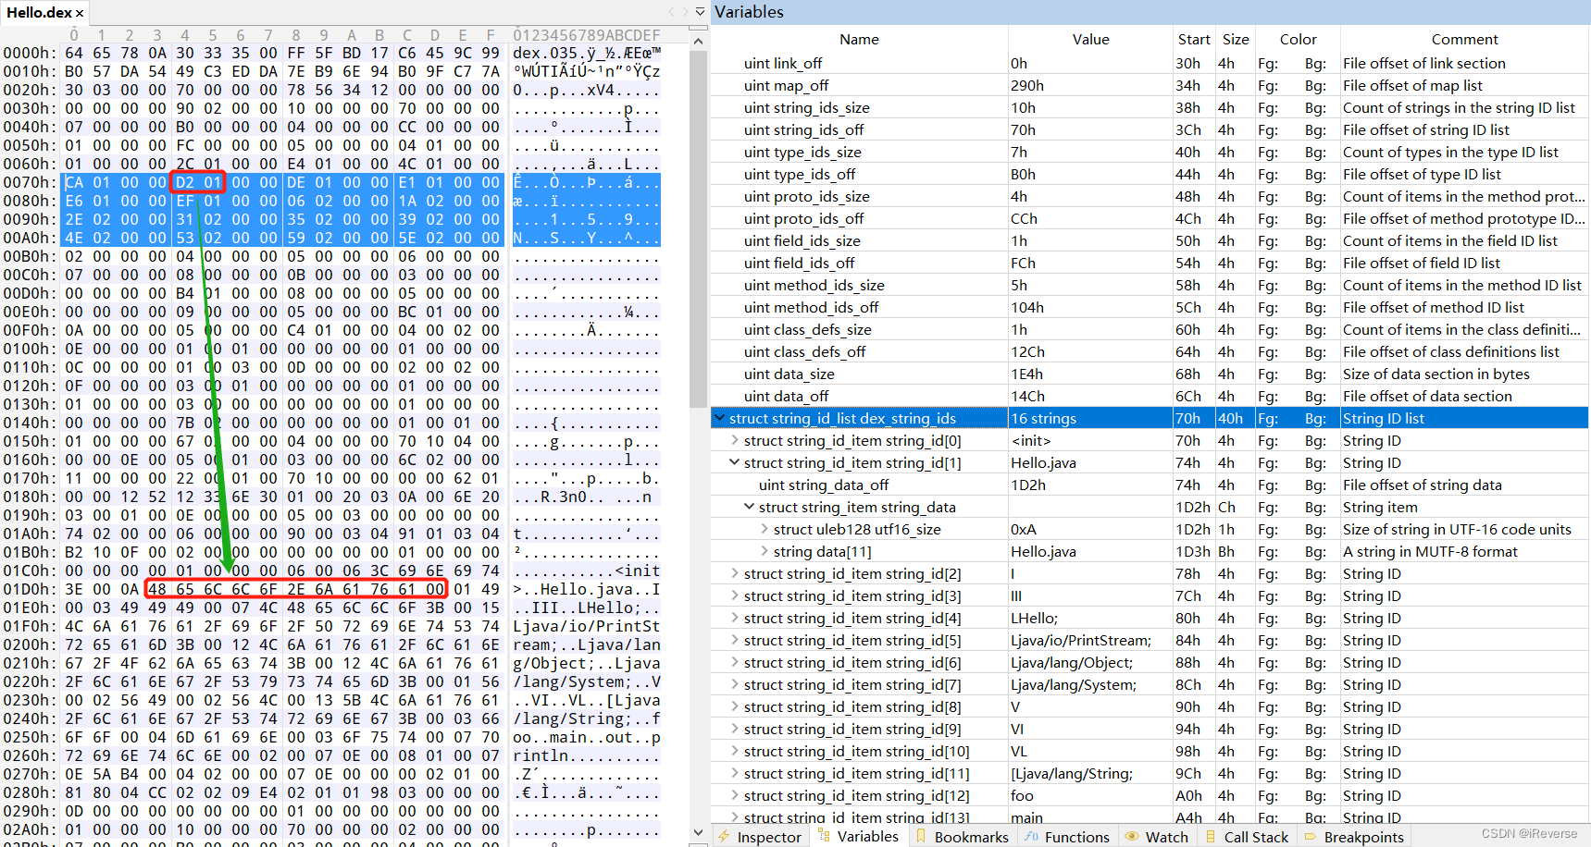Image resolution: width=1591 pixels, height=847 pixels.
Task: Expand struct string_id[6] row
Action: point(735,662)
